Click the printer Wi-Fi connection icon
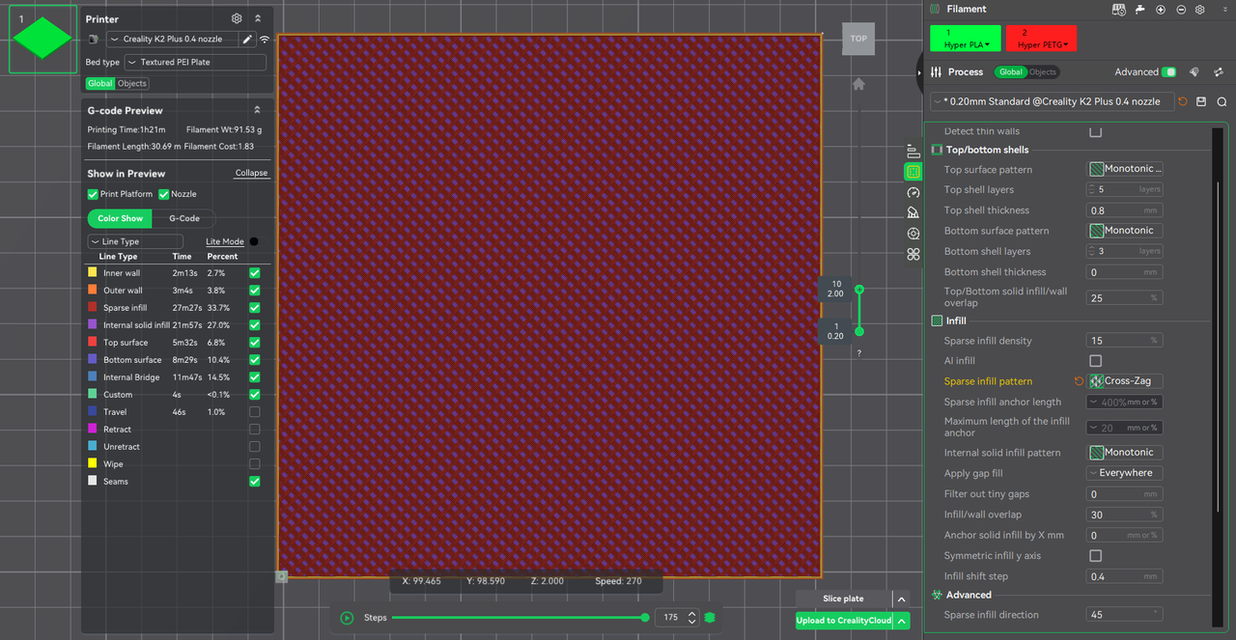Viewport: 1236px width, 640px height. (x=264, y=40)
